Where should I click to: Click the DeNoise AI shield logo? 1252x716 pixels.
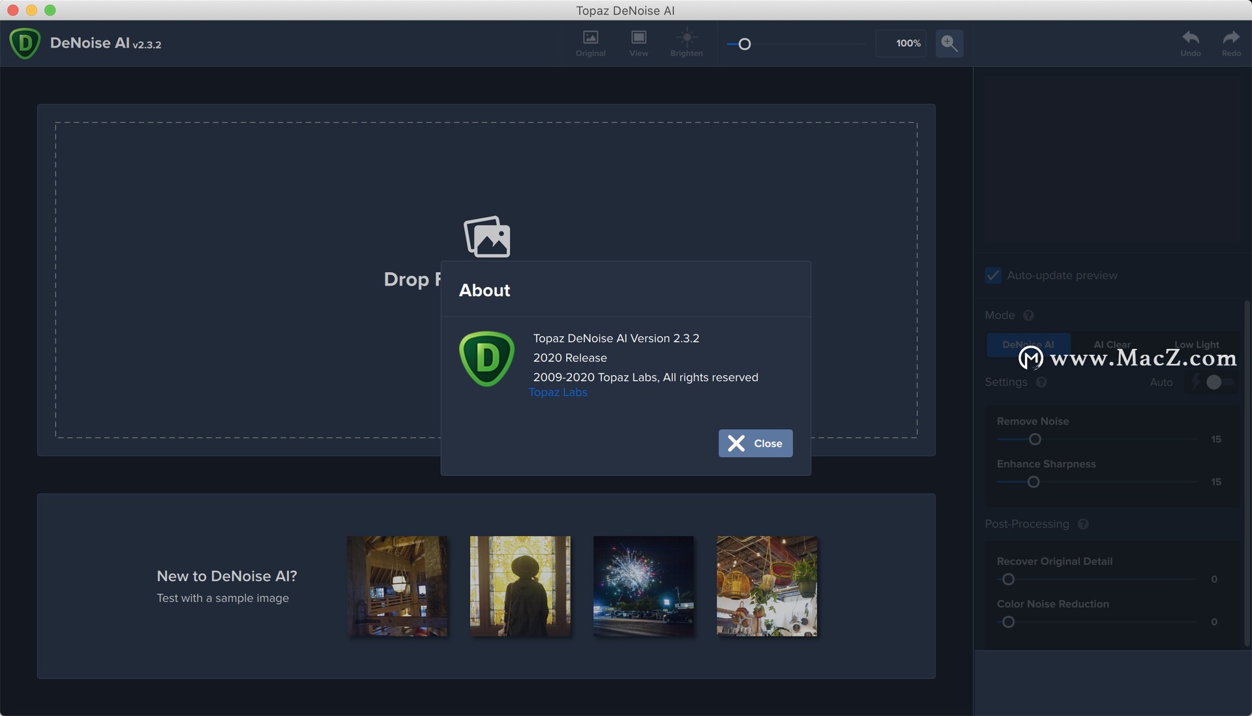(25, 43)
